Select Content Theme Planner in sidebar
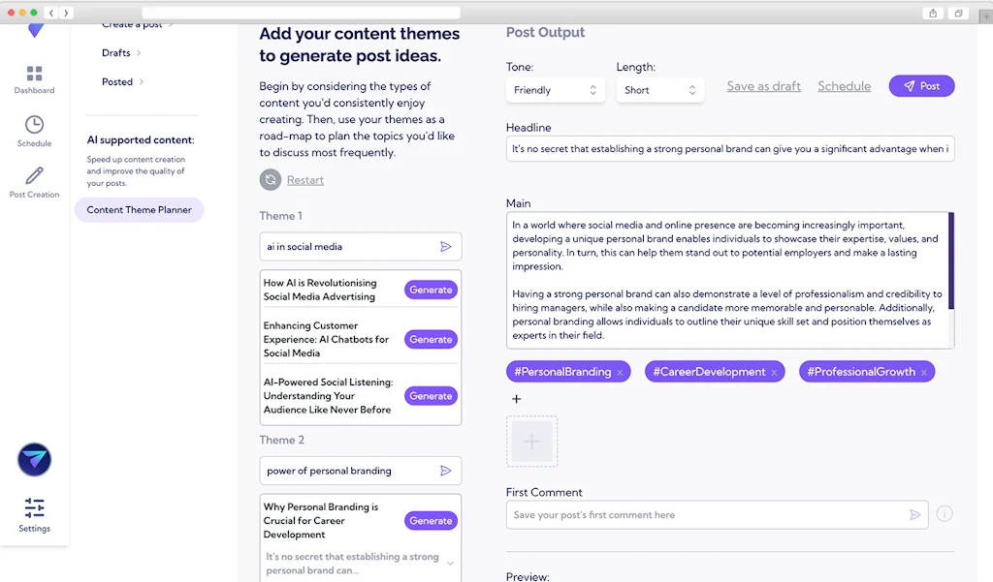 pyautogui.click(x=139, y=210)
